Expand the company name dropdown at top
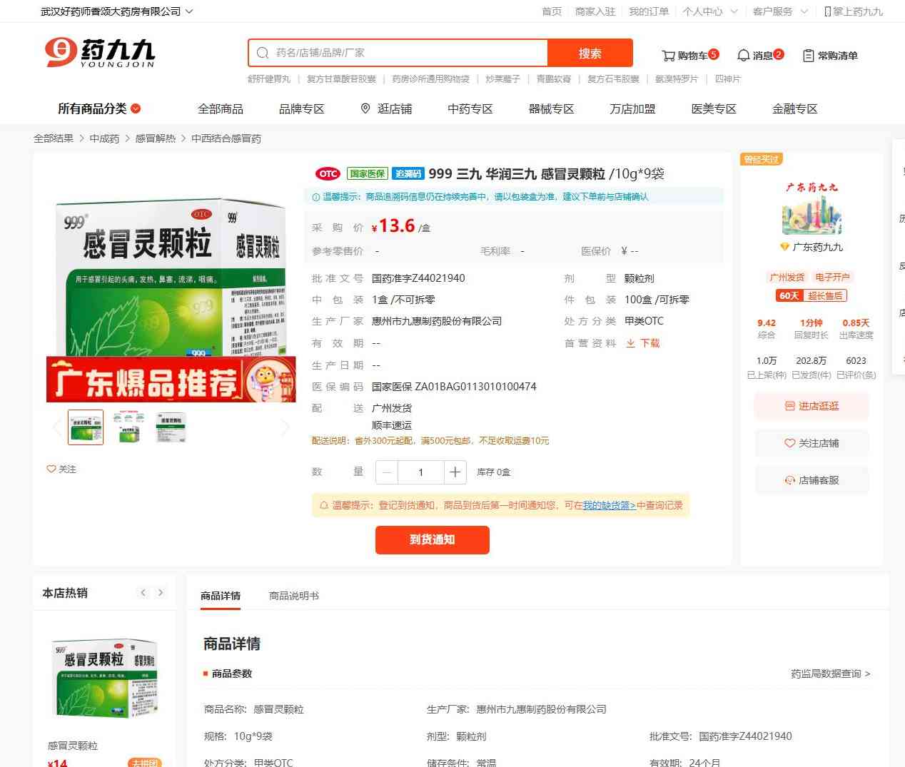The height and width of the screenshot is (767, 905). coord(189,11)
